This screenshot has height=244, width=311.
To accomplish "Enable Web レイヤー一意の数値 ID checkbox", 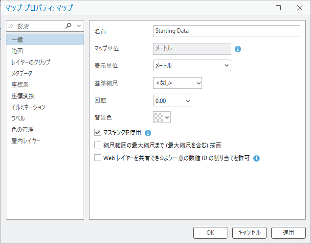I will (x=98, y=158).
